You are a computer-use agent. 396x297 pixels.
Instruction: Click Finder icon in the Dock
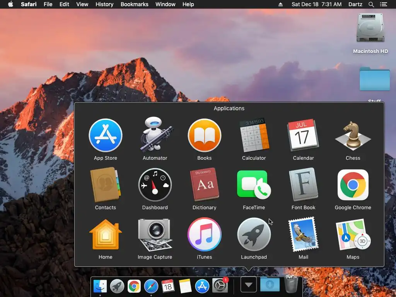click(100, 286)
